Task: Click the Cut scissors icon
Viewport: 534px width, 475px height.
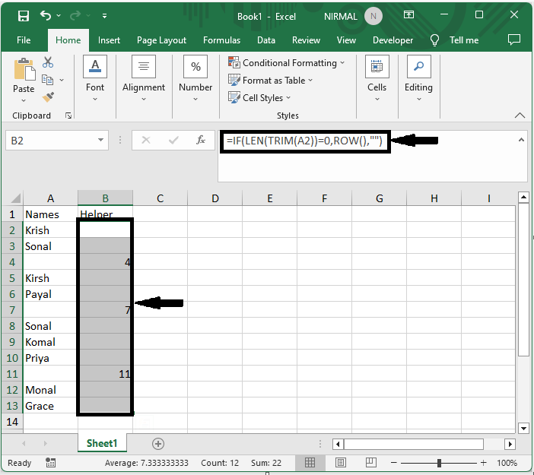Action: tap(48, 62)
